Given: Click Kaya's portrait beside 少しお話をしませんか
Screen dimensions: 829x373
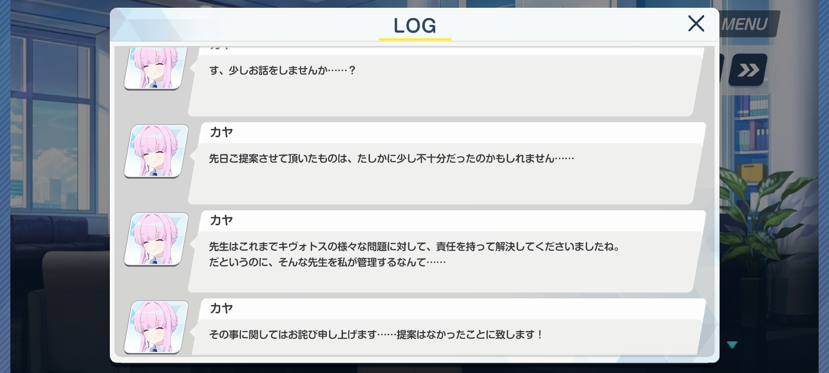Looking at the screenshot, I should [x=156, y=67].
